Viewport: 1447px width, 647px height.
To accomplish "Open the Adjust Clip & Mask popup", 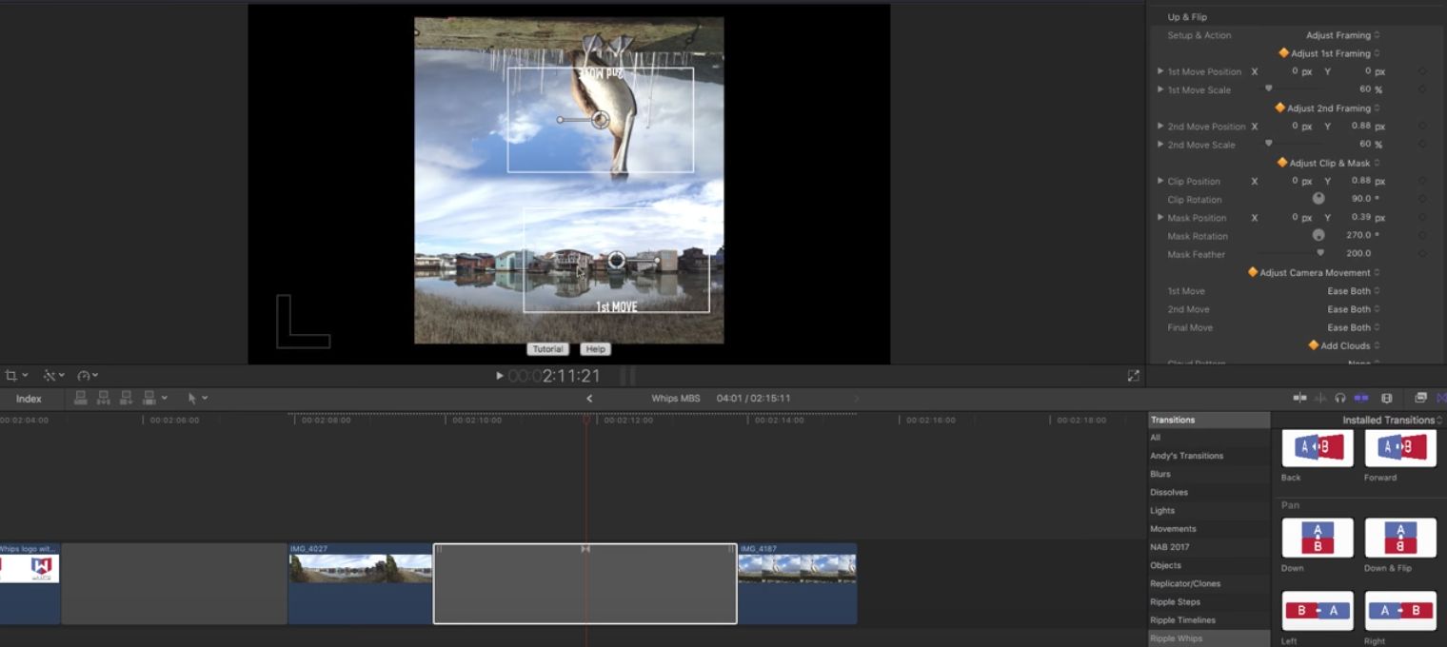I will pyautogui.click(x=1329, y=163).
